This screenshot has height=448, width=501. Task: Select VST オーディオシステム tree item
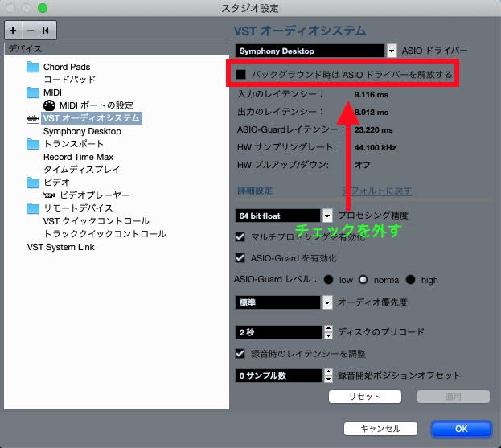pos(92,118)
